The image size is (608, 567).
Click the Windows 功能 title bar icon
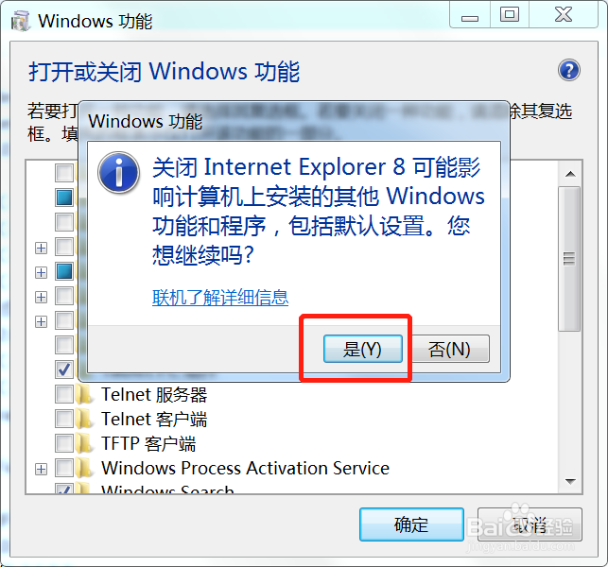click(21, 21)
